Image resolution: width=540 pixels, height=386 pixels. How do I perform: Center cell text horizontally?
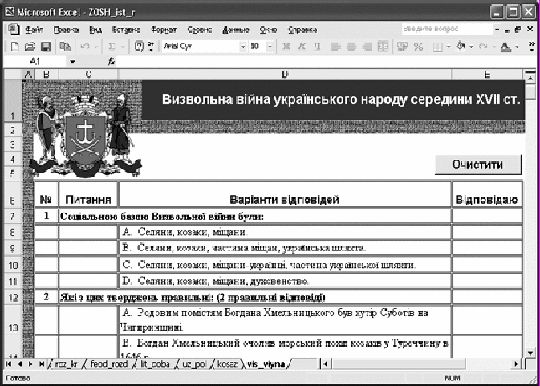(x=351, y=47)
